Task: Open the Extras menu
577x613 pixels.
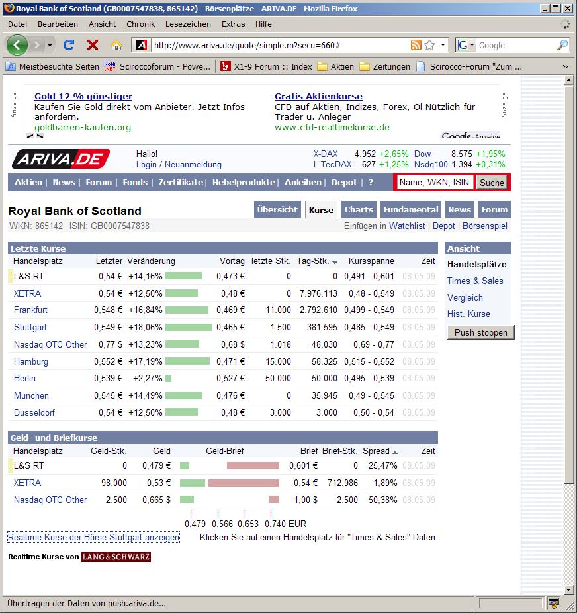Action: (233, 24)
